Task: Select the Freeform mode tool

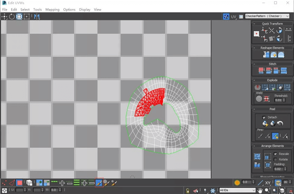Action: click(x=27, y=17)
